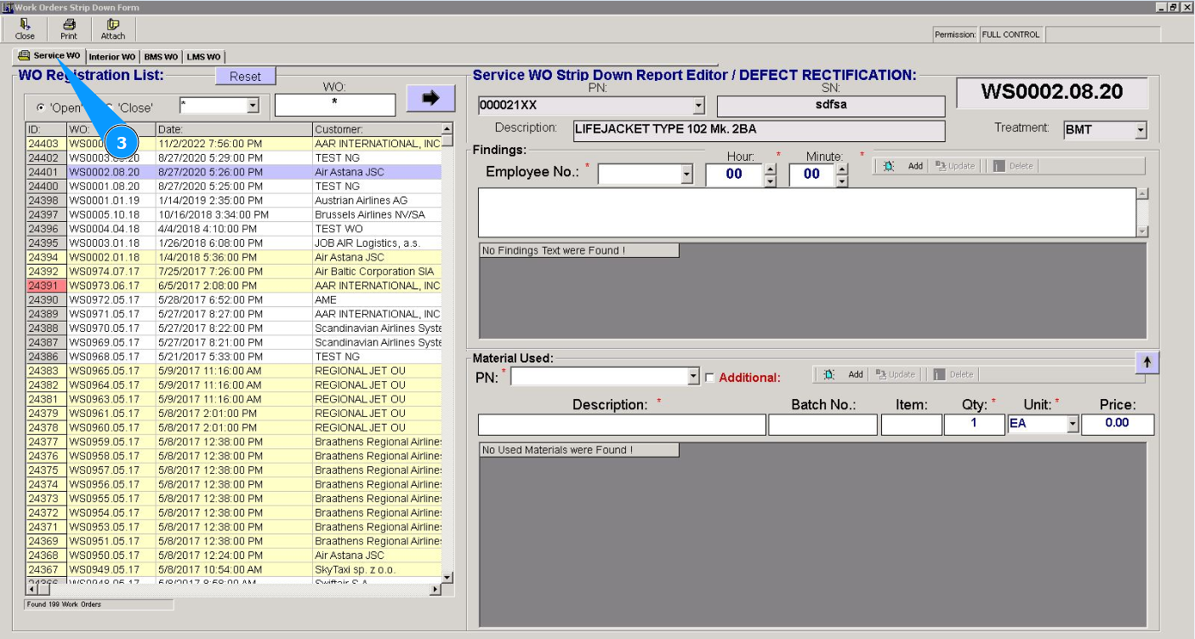This screenshot has height=639, width=1195.
Task: Click the material Description input field
Action: (x=621, y=425)
